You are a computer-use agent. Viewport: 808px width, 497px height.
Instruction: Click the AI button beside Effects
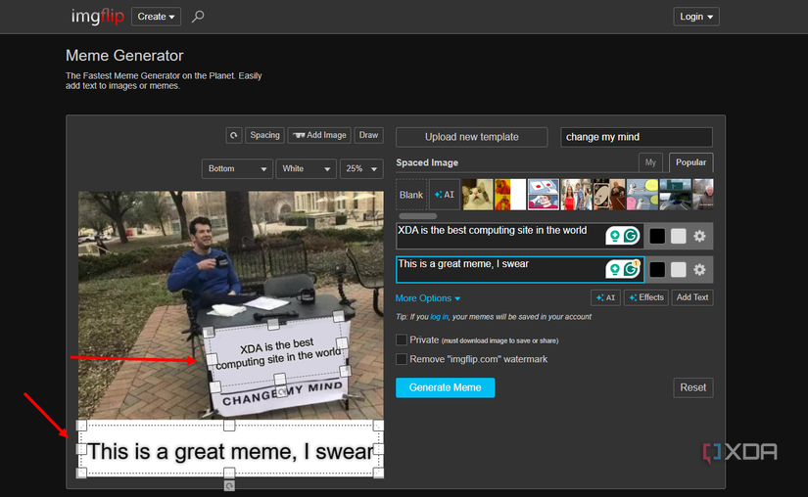(605, 297)
